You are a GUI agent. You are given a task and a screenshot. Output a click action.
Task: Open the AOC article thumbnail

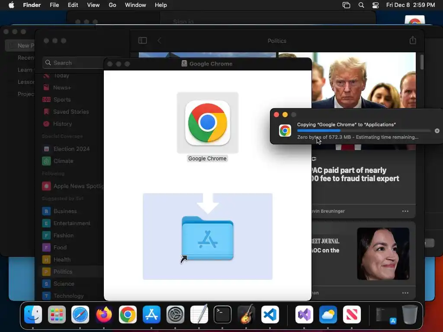tap(383, 254)
